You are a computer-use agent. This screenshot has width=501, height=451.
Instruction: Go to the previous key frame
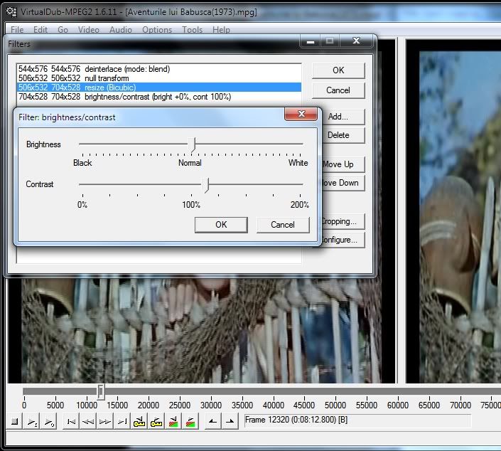(140, 422)
